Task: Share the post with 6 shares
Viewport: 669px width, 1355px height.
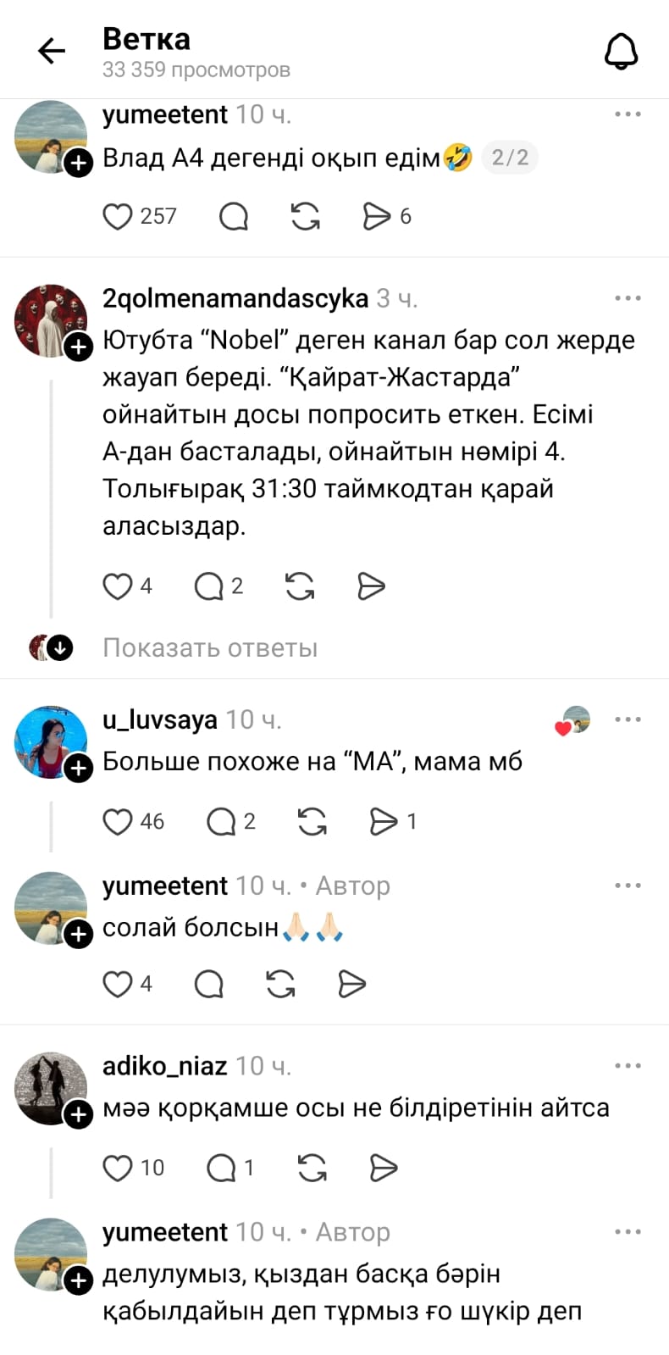Action: click(x=377, y=217)
